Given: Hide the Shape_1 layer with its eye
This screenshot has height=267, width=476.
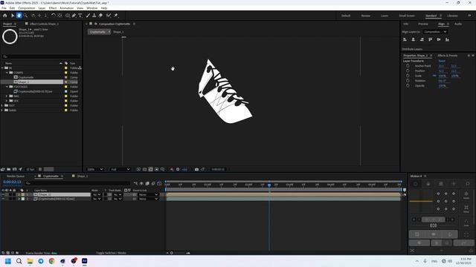Looking at the screenshot, I should [3, 194].
